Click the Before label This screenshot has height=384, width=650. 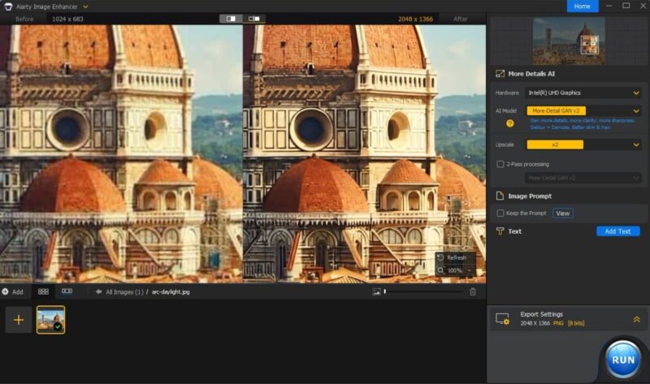pyautogui.click(x=24, y=19)
